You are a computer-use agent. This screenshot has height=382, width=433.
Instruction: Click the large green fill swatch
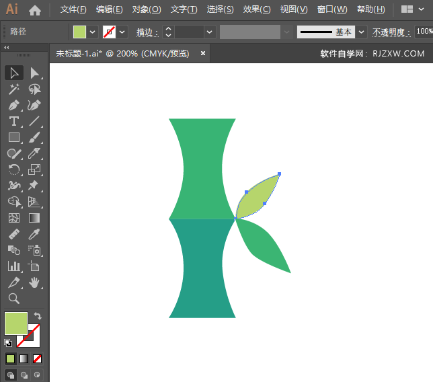16,323
